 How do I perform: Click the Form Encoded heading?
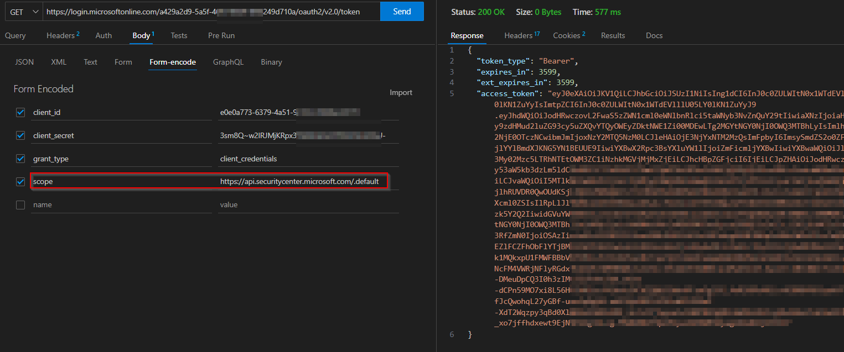coord(44,89)
